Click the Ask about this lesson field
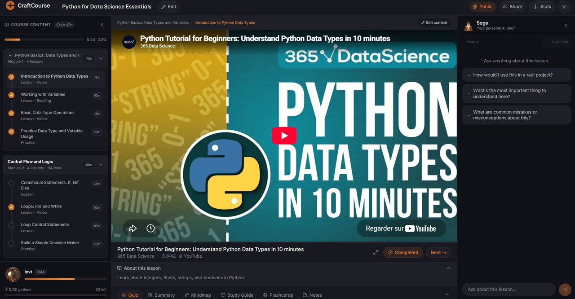Viewport: 575px width, 299px height. [509, 289]
